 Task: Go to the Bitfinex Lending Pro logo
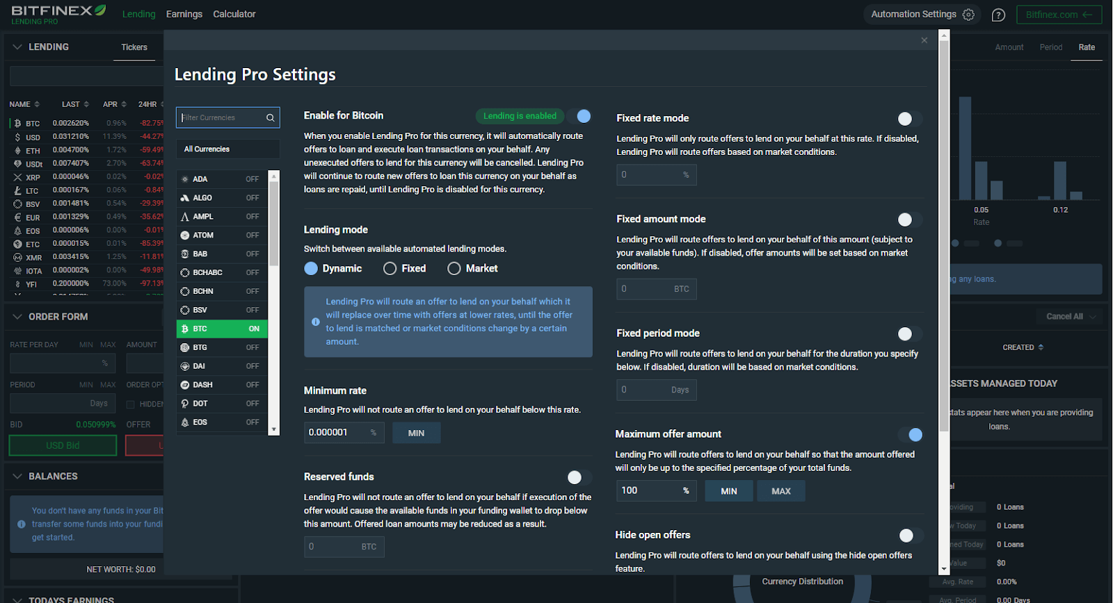coord(58,14)
